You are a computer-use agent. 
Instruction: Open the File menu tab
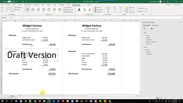(3, 5)
